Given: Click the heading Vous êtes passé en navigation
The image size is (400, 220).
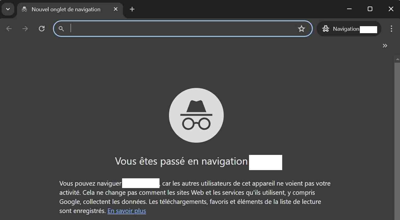Looking at the screenshot, I should [x=181, y=161].
